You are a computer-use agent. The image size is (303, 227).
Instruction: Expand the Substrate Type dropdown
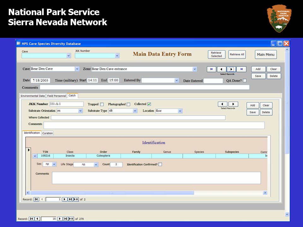[x=135, y=111]
